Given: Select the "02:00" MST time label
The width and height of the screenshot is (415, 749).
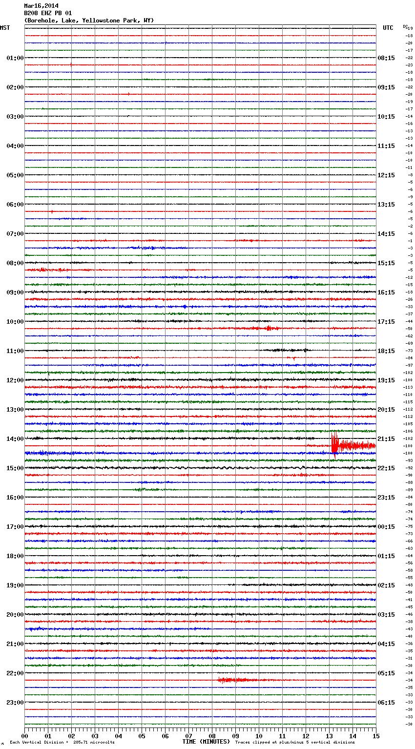Looking at the screenshot, I should 15,87.
